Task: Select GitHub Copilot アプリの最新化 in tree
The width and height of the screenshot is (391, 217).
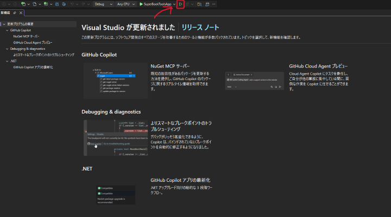Action: pos(33,67)
